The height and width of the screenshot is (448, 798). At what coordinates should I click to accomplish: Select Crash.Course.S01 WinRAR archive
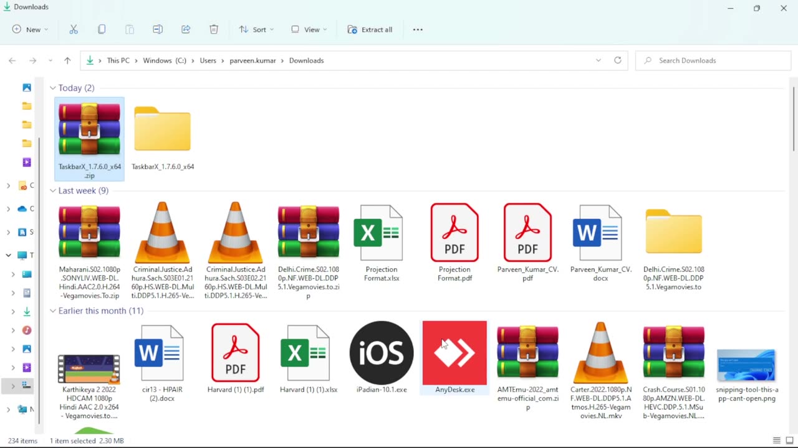pos(673,352)
